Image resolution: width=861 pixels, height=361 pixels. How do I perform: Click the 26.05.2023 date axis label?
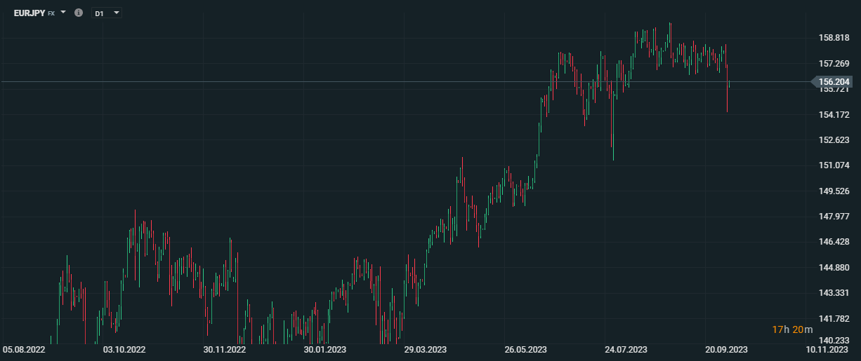[x=526, y=349]
